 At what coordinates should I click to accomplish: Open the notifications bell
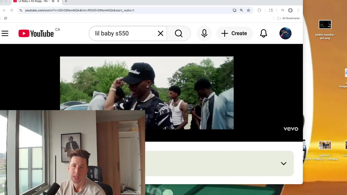point(264,33)
